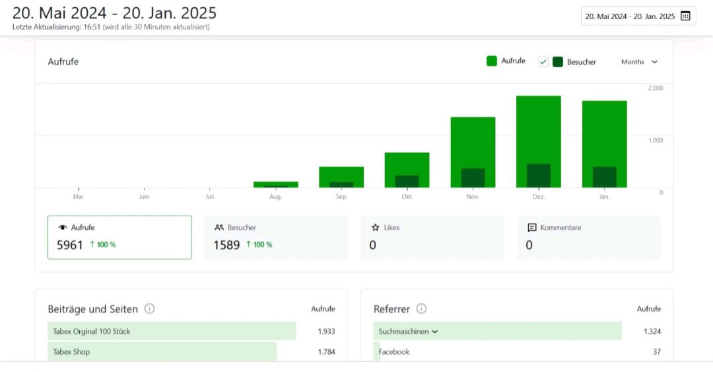Viewport: 713px width, 372px height.
Task: Click the star icon on Likes card
Action: (x=375, y=228)
